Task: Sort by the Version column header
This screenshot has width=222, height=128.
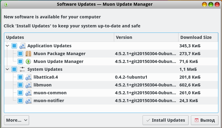Action: point(146,37)
